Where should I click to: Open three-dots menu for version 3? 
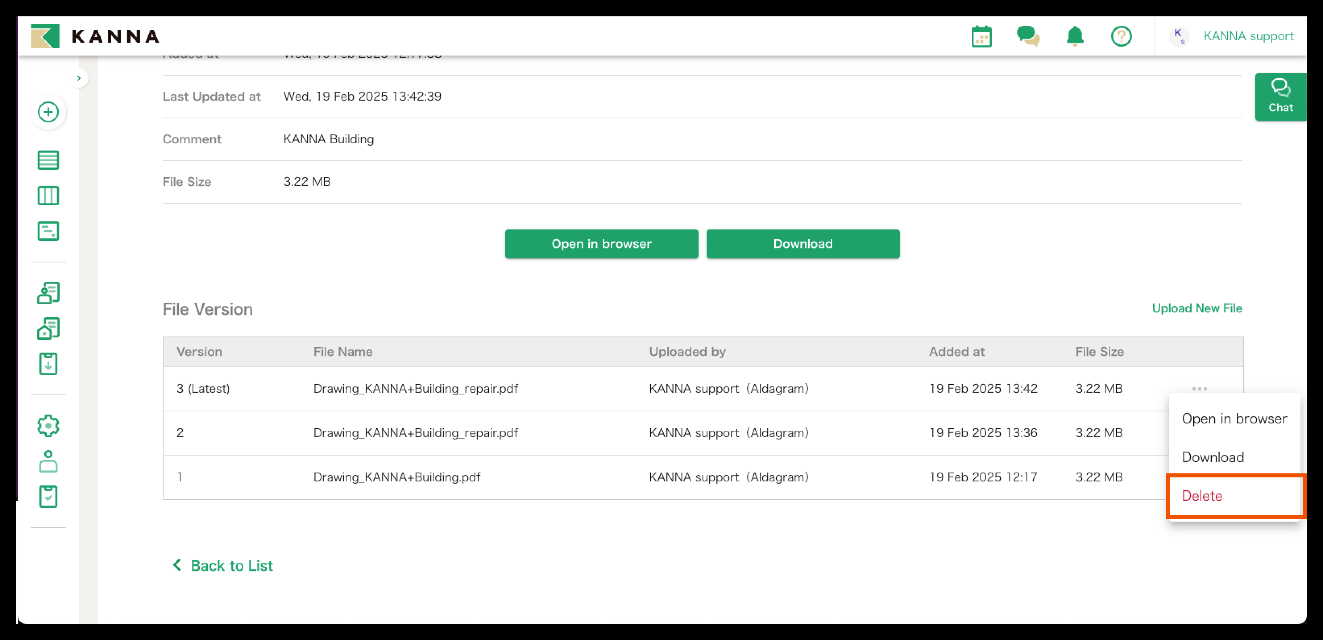click(1199, 388)
